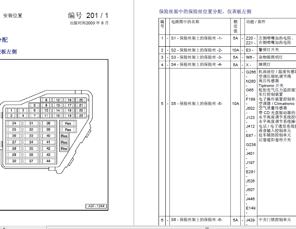Image resolution: width=296 pixels, height=229 pixels.
Task: Click the heading '保险丝架中的保险丝位置分配，仪表板左侧'
Action: [x=205, y=12]
